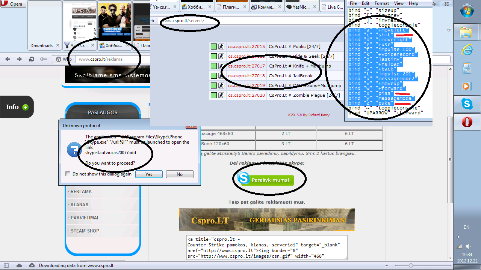Open the Help menu in Notepad

[x=413, y=3]
